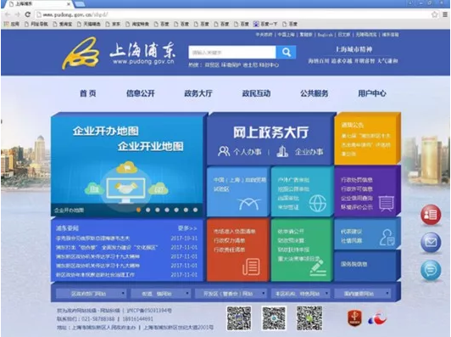Click the second QR code in footer
The width and height of the screenshot is (451, 337).
pos(274,318)
